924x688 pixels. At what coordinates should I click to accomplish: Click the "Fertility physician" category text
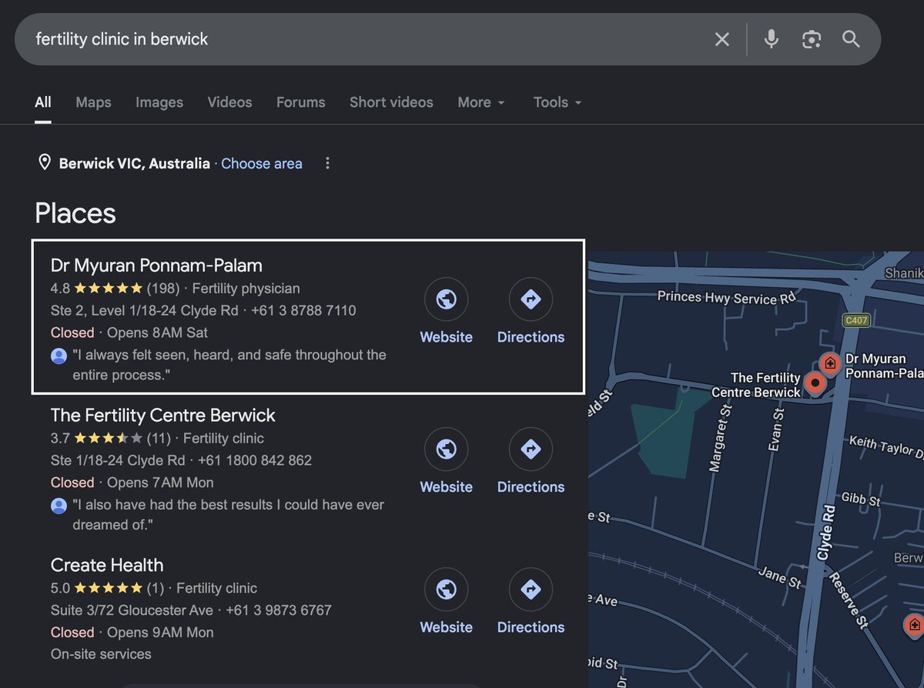click(246, 289)
